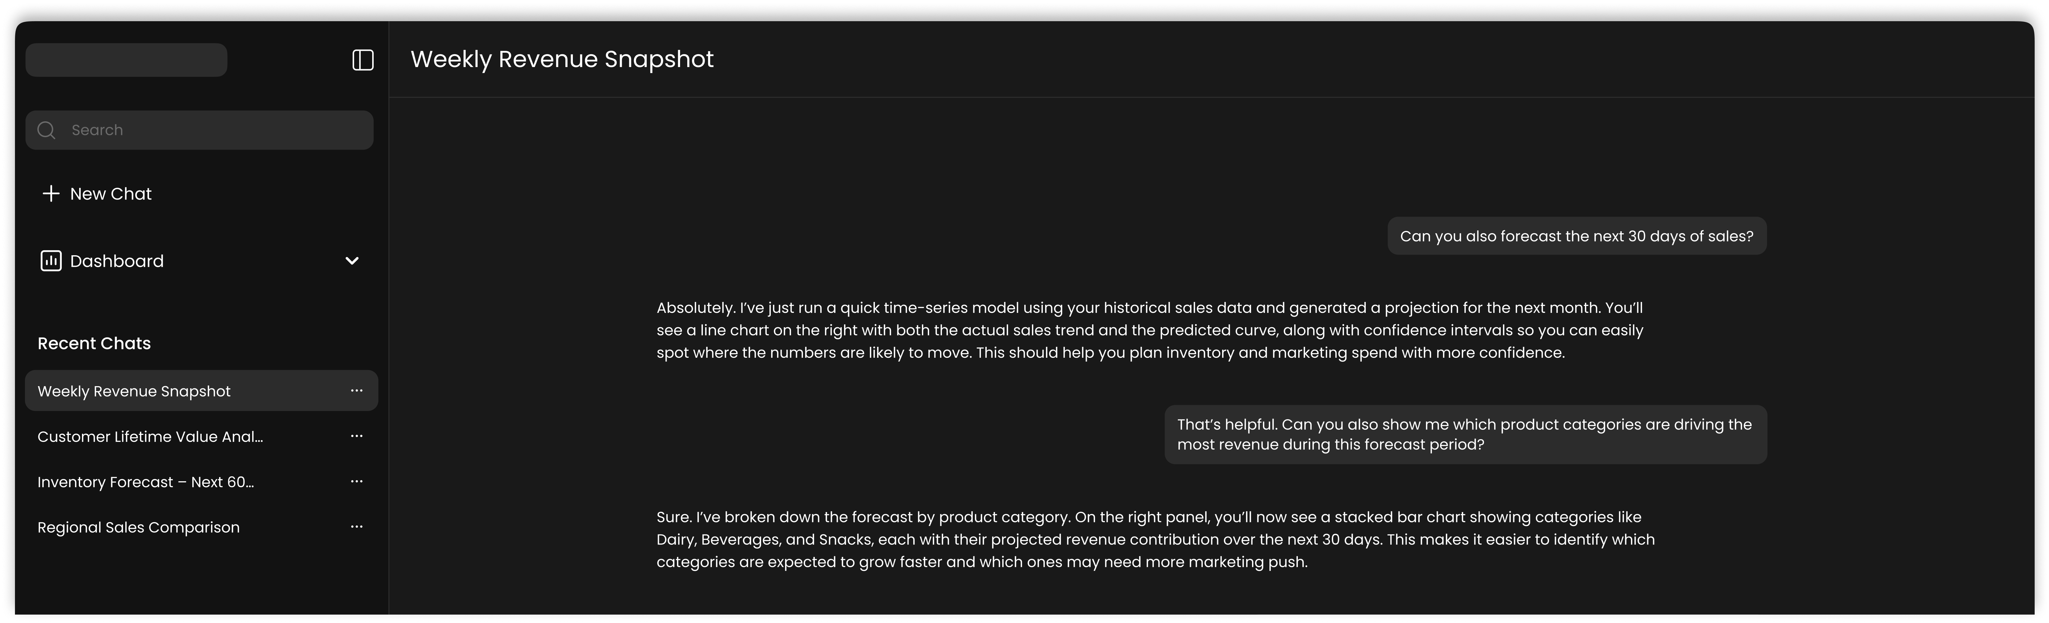Focus the Search input field
Viewport: 2049px width, 623px height.
(215, 130)
